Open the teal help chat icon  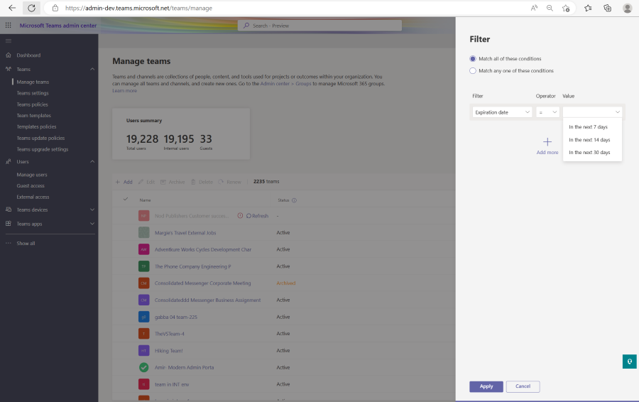(630, 362)
